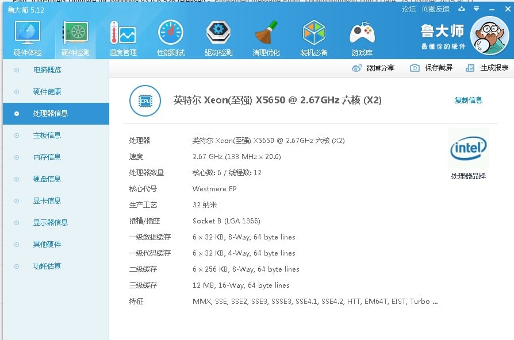This screenshot has height=340, width=514.
Task: Click the 6 x 256 KB L2 cache value
Action: coord(246,269)
